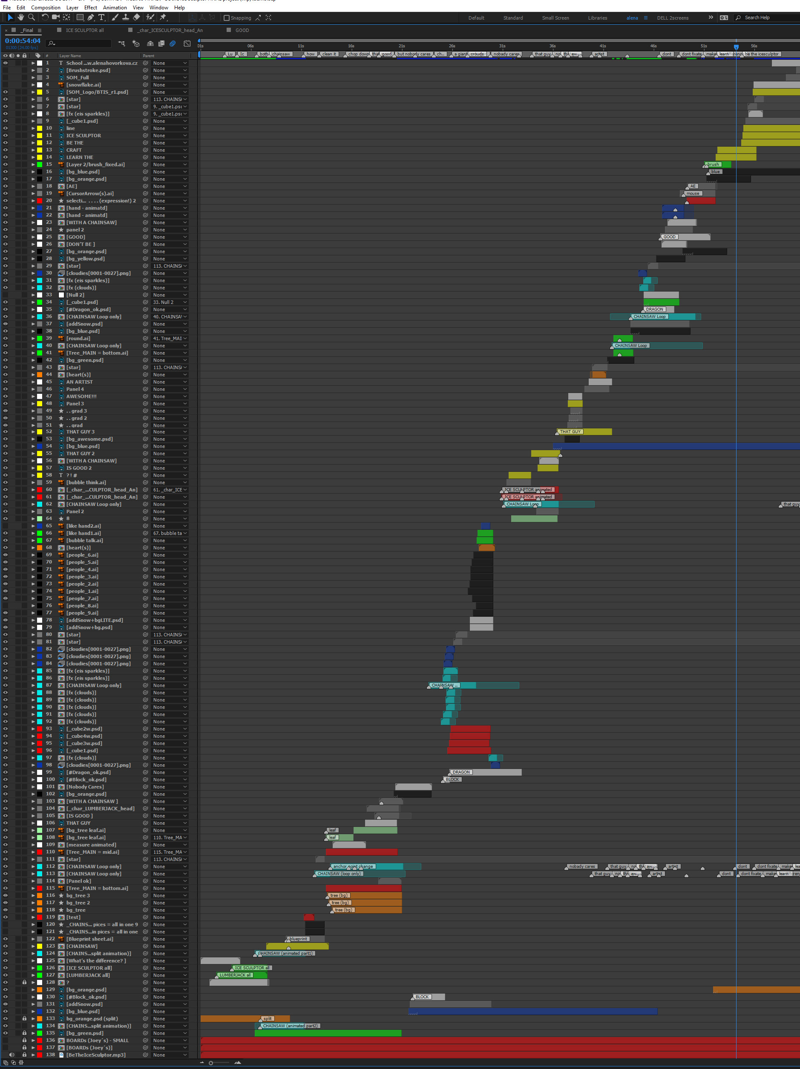Open the Effect menu
This screenshot has height=1069, width=800.
pyautogui.click(x=90, y=8)
